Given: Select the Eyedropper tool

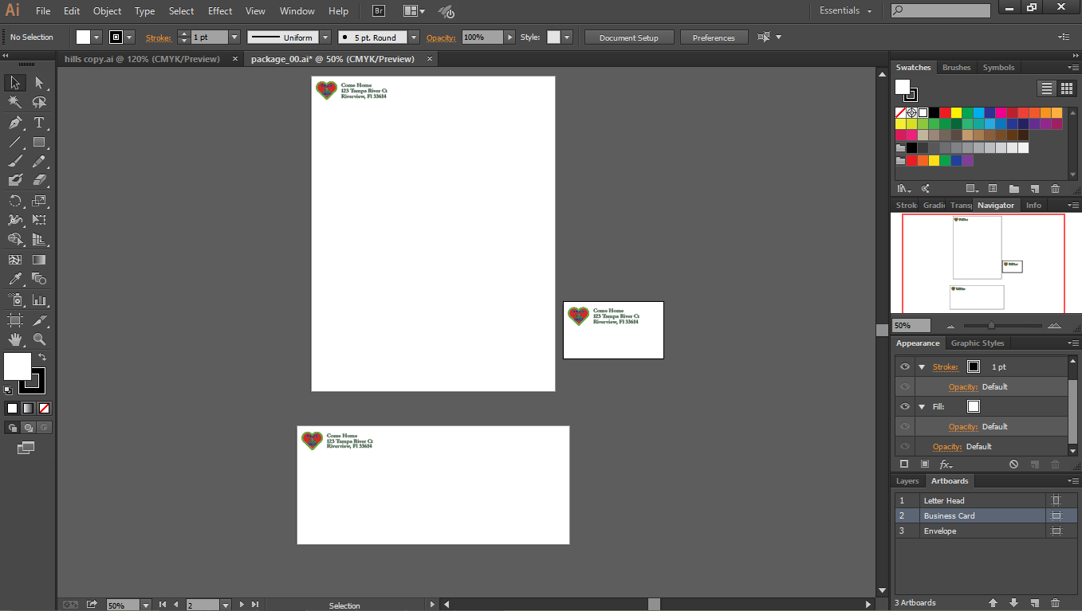Looking at the screenshot, I should [x=14, y=280].
